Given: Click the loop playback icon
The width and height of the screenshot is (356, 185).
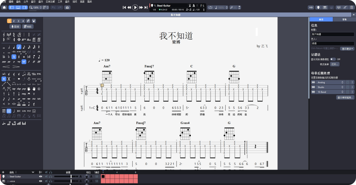Looking at the screenshot, I should [211, 7].
